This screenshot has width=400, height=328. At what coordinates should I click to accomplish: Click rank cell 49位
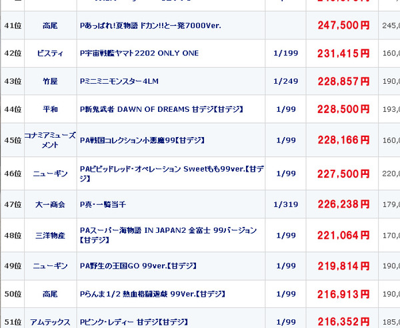point(13,266)
